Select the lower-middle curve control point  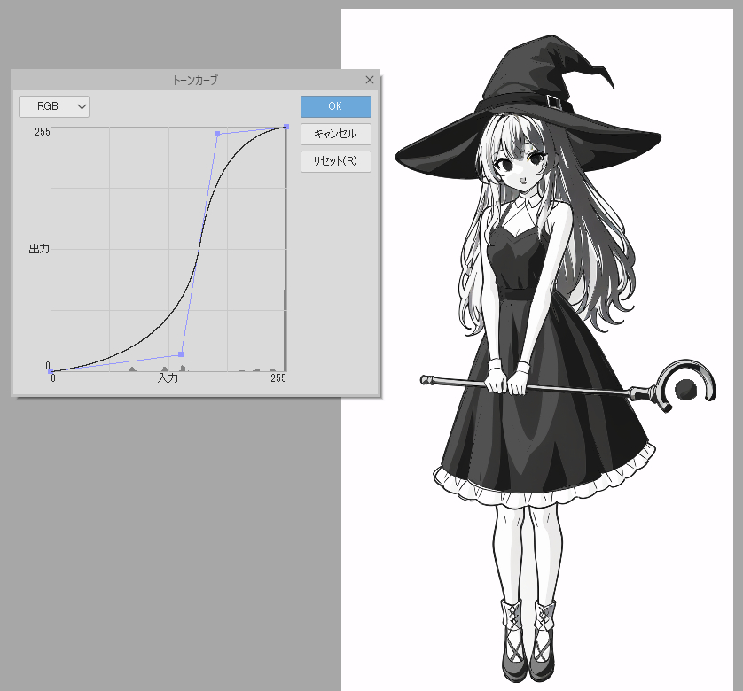tap(181, 354)
